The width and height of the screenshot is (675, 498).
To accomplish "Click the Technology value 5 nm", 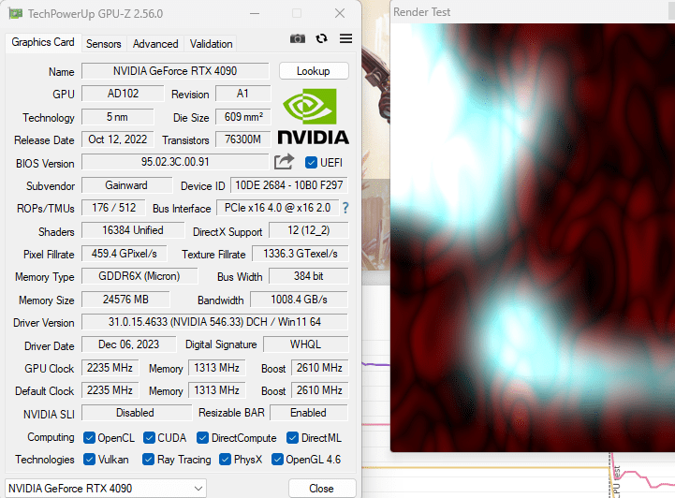I will pos(117,117).
